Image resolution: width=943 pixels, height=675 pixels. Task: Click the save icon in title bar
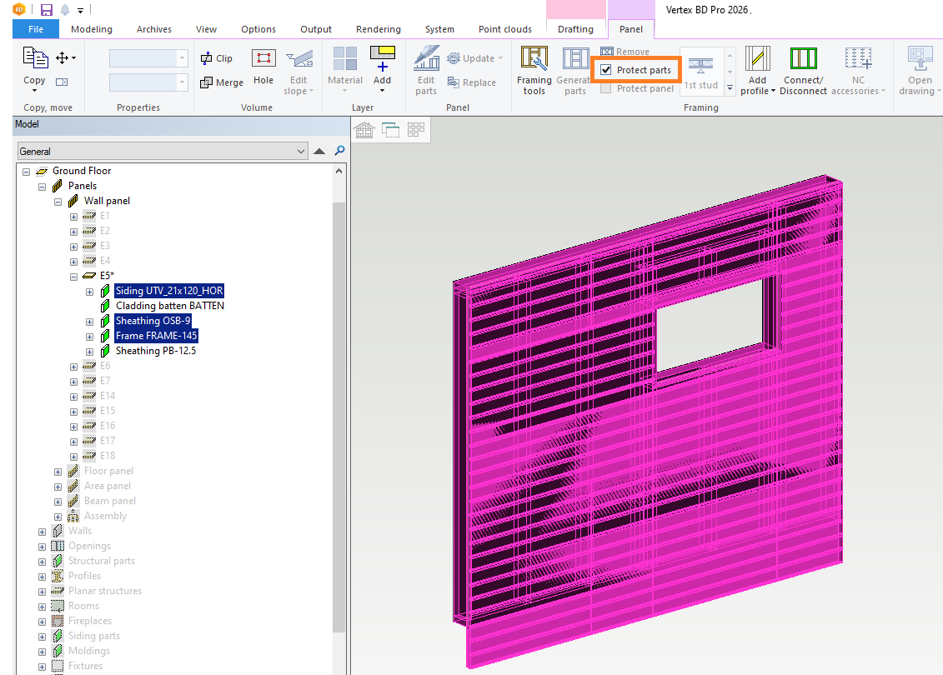click(x=47, y=10)
